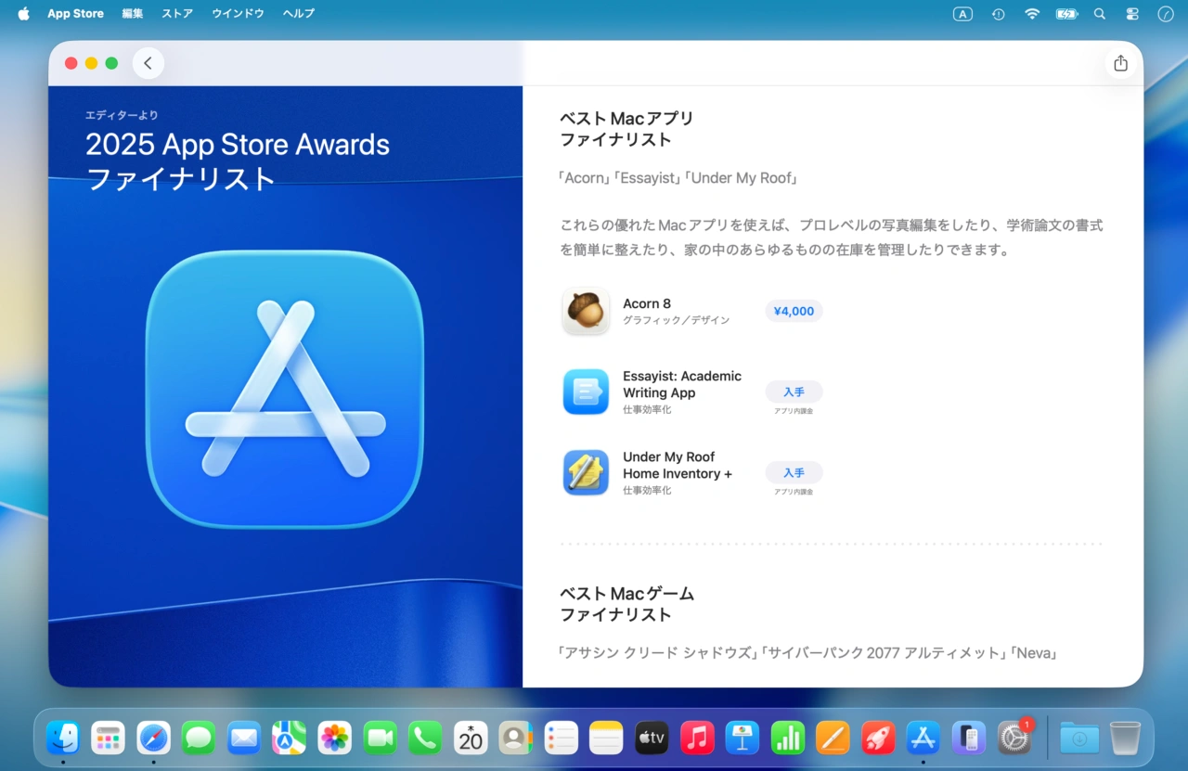Image resolution: width=1188 pixels, height=771 pixels.
Task: Open Keynote from the Dock
Action: (741, 738)
